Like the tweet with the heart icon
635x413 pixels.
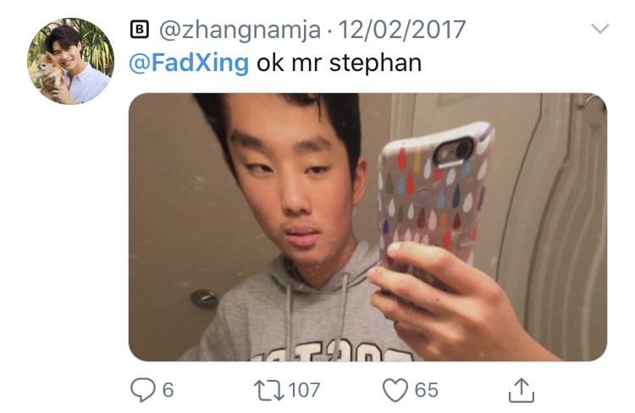395,390
